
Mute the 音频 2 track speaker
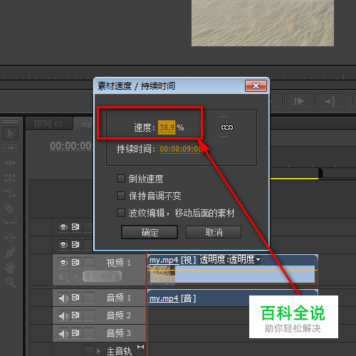tap(63, 315)
